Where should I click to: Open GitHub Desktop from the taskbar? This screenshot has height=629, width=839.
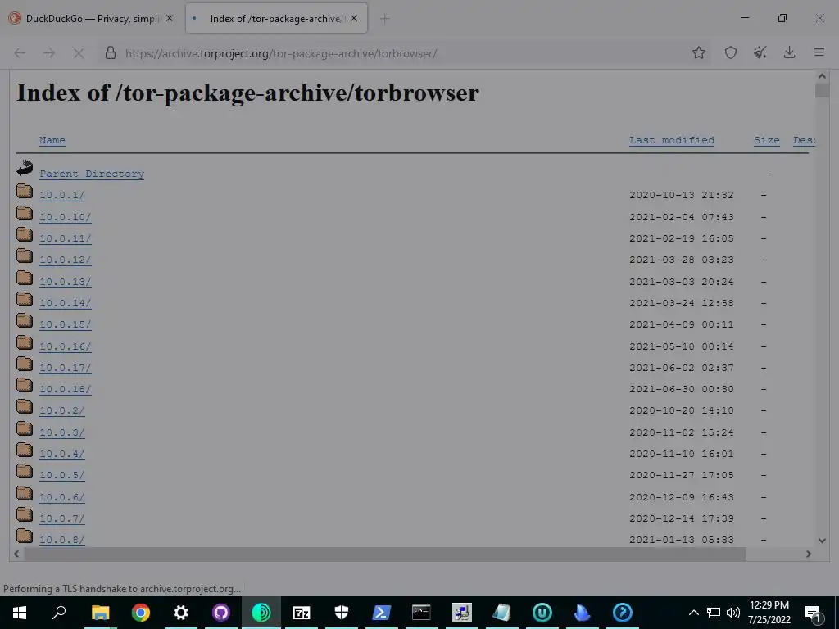[x=221, y=613]
